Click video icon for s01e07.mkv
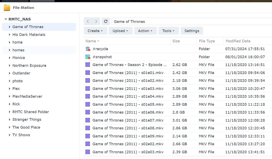Image resolution: width=272 pixels, height=159 pixels. coord(88,120)
